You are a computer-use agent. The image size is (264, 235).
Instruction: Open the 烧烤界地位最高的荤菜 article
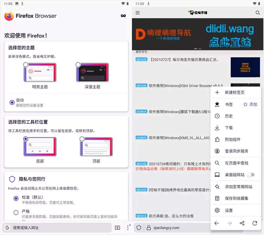pyautogui.click(x=180, y=190)
